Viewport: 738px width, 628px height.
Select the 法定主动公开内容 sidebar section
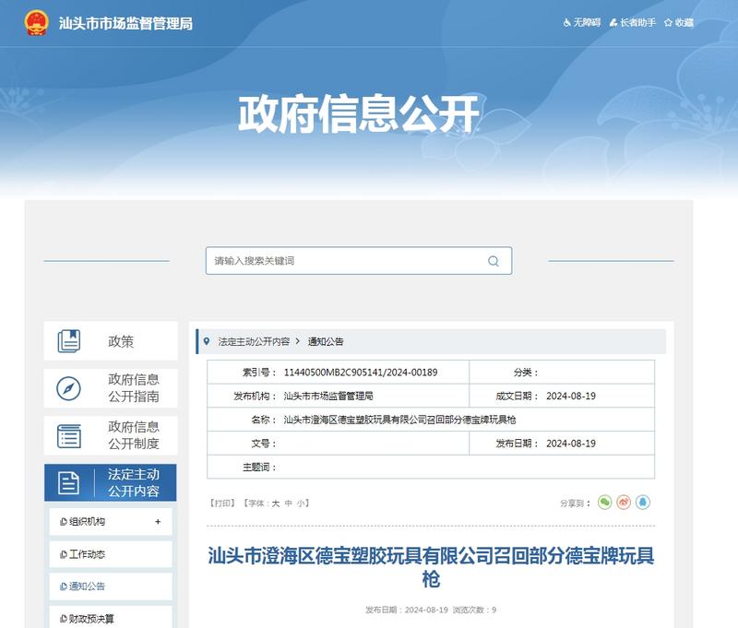click(x=111, y=482)
